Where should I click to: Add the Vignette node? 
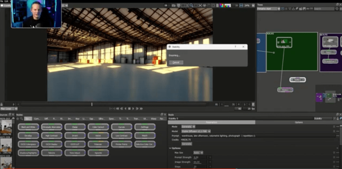point(98,153)
